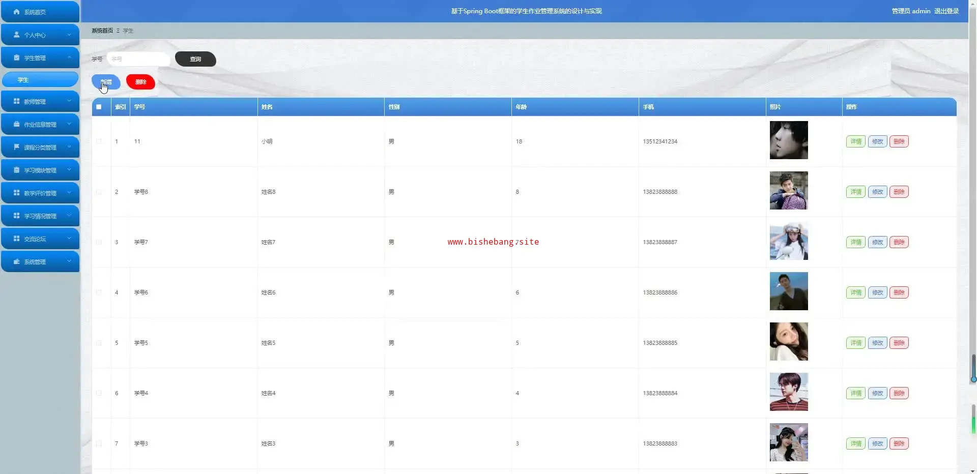Viewport: 977px width, 474px height.
Task: Click the 学号 search input field
Action: click(138, 59)
